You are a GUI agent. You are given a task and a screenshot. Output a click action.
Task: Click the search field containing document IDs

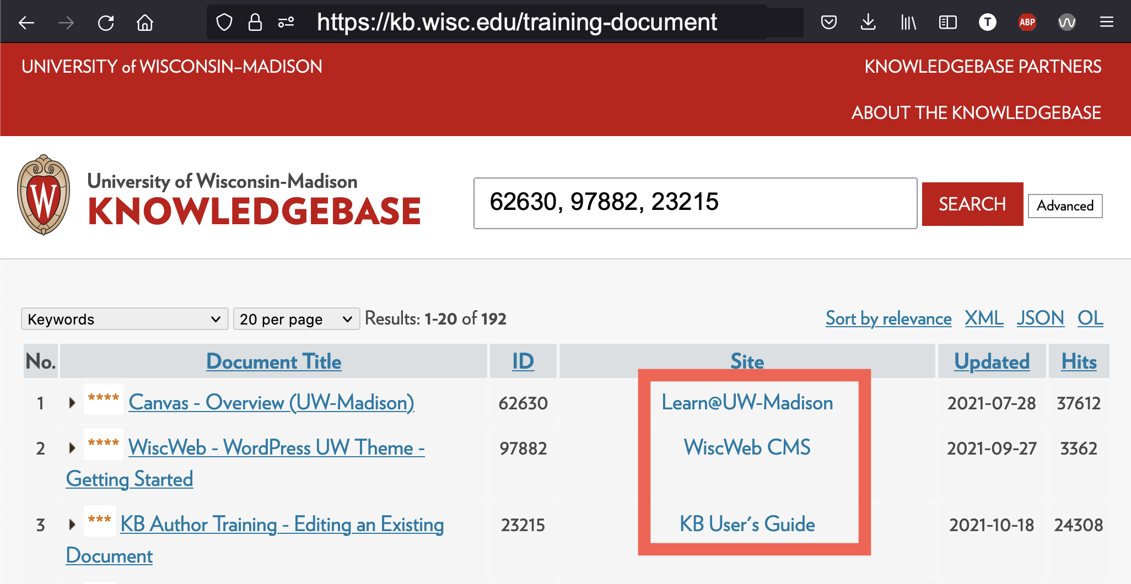(695, 203)
